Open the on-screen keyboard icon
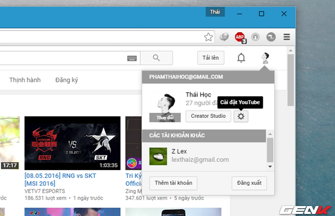 (x=132, y=58)
